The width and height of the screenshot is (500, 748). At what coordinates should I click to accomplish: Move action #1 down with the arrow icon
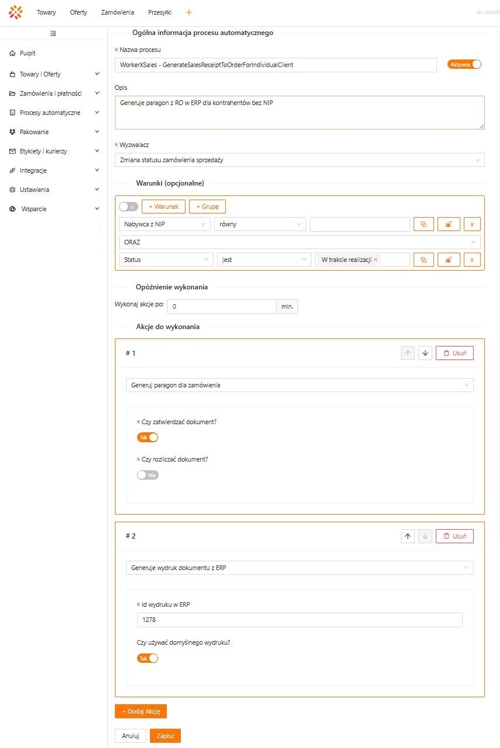425,353
